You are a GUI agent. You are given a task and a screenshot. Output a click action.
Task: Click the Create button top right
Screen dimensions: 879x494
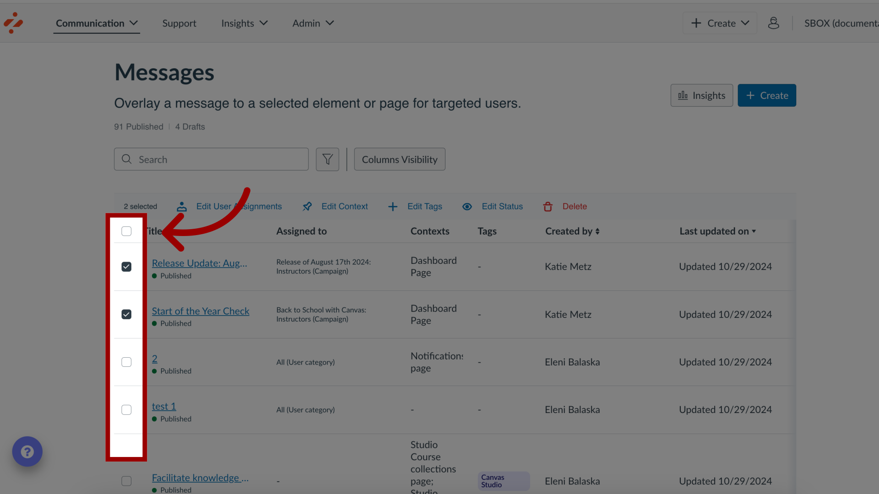[x=767, y=95]
